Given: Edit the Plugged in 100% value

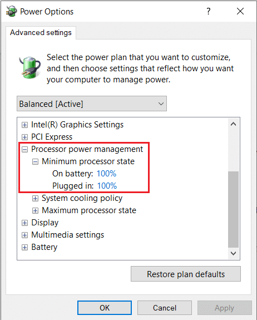Looking at the screenshot, I should [x=107, y=186].
